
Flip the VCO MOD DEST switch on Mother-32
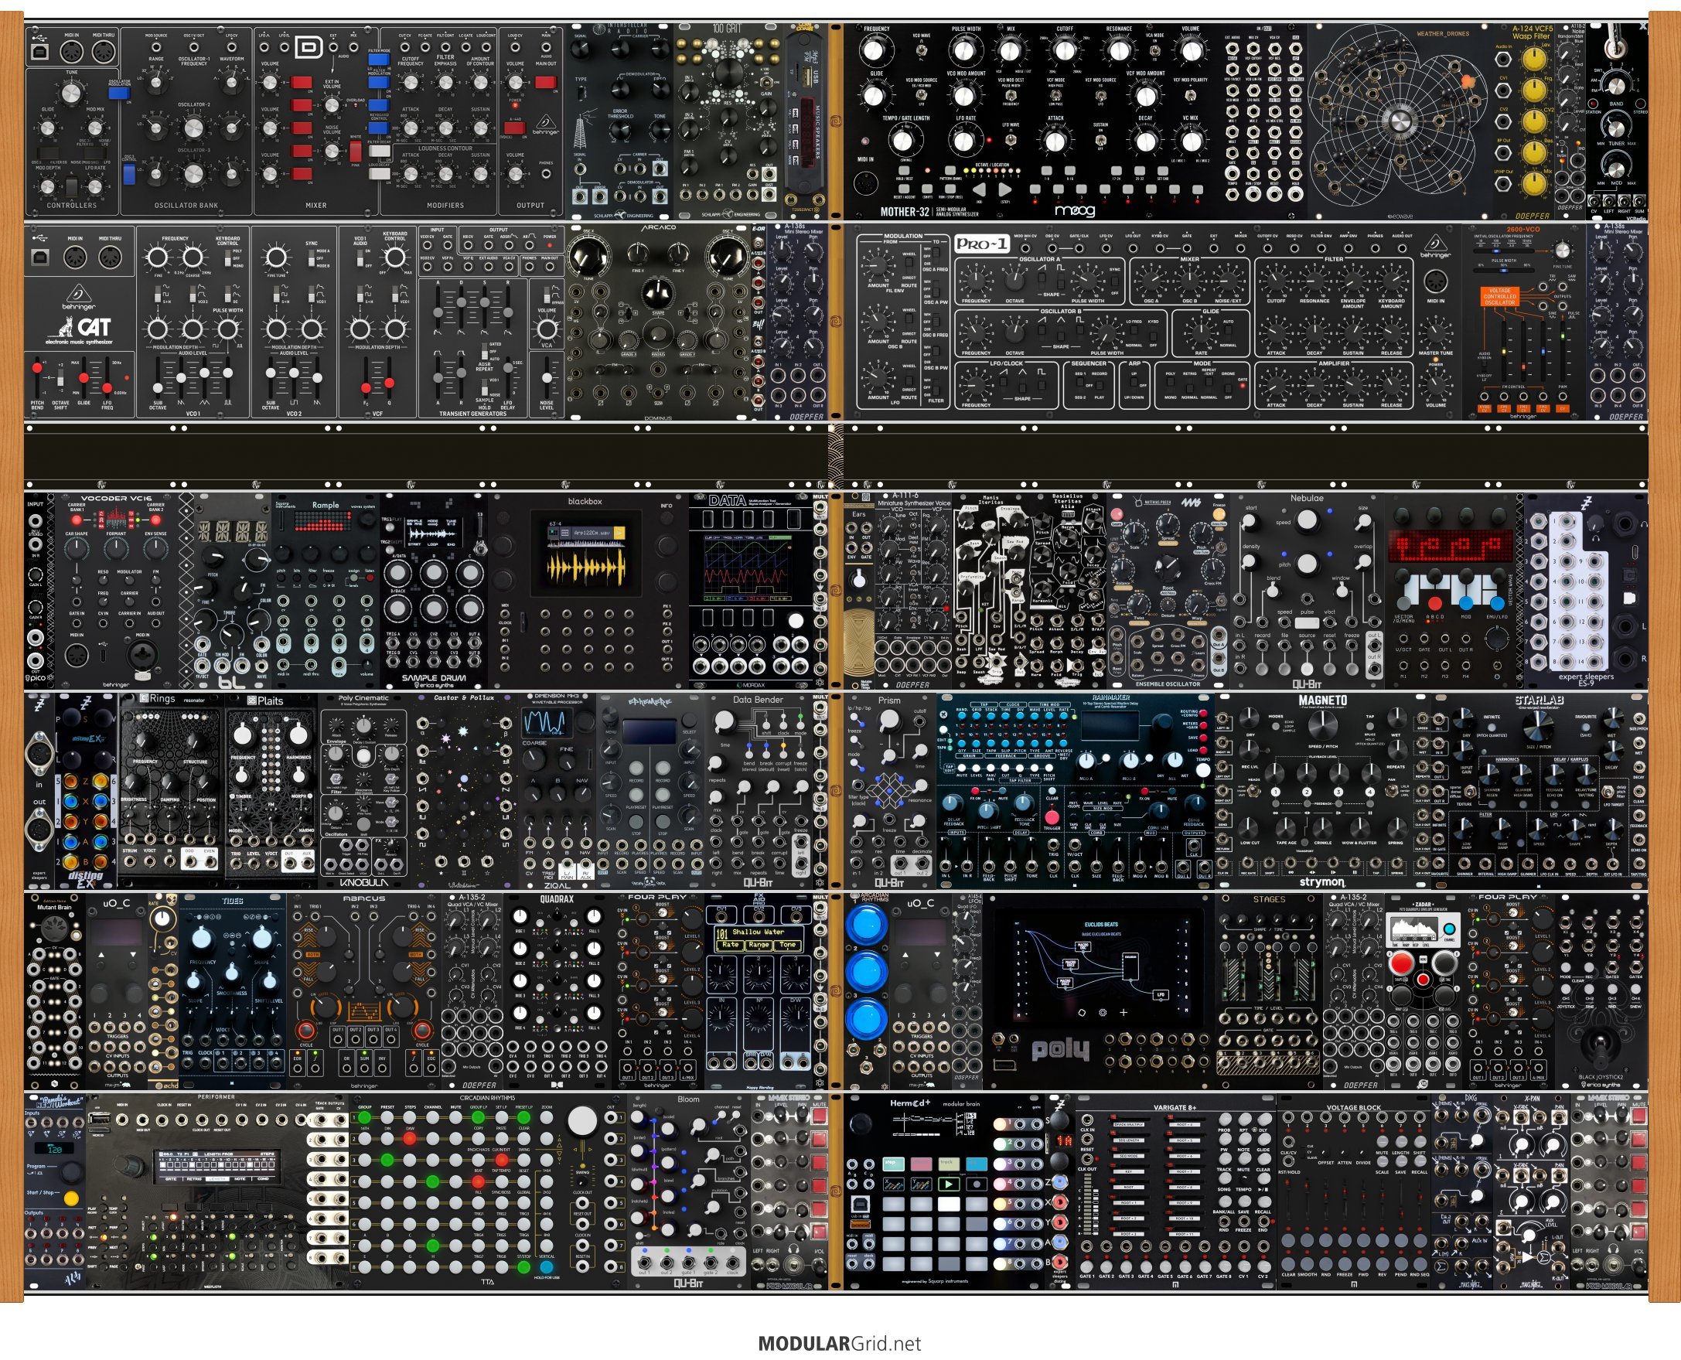pyautogui.click(x=1011, y=97)
